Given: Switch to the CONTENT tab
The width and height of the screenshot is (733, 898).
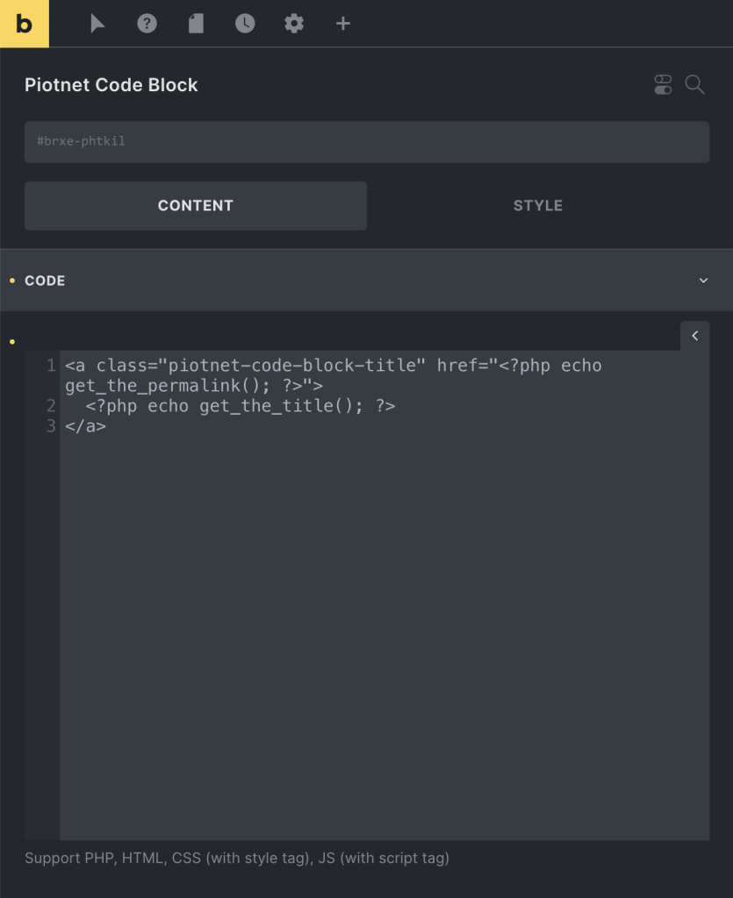Looking at the screenshot, I should [x=196, y=205].
